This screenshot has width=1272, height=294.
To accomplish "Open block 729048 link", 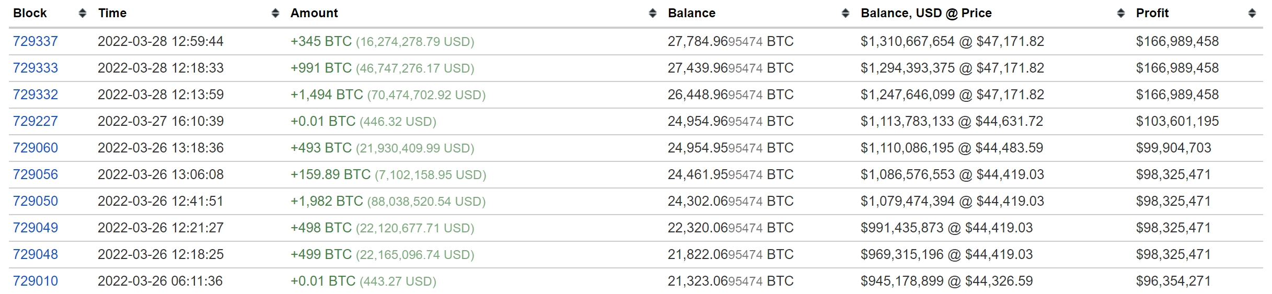I will click(x=36, y=254).
